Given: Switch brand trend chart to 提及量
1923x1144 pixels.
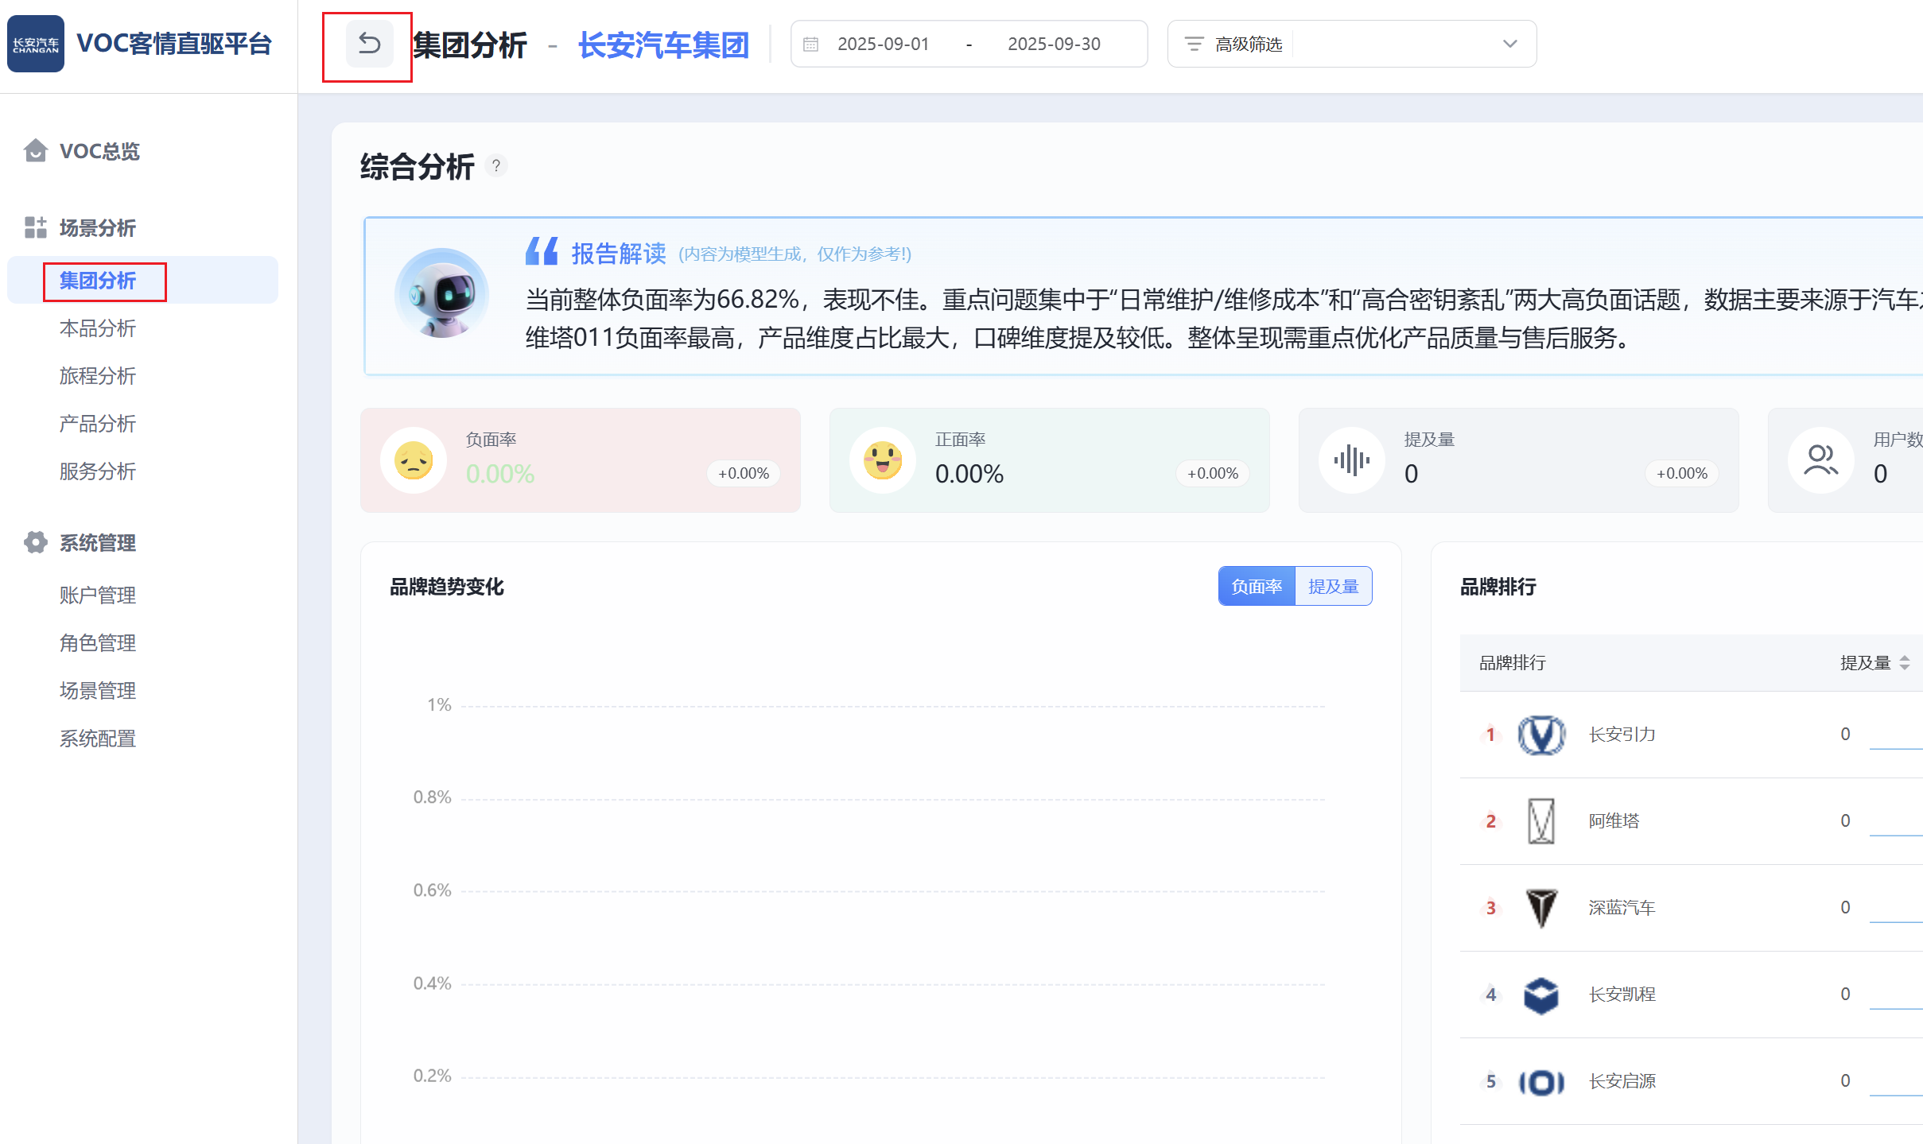Looking at the screenshot, I should [1333, 587].
